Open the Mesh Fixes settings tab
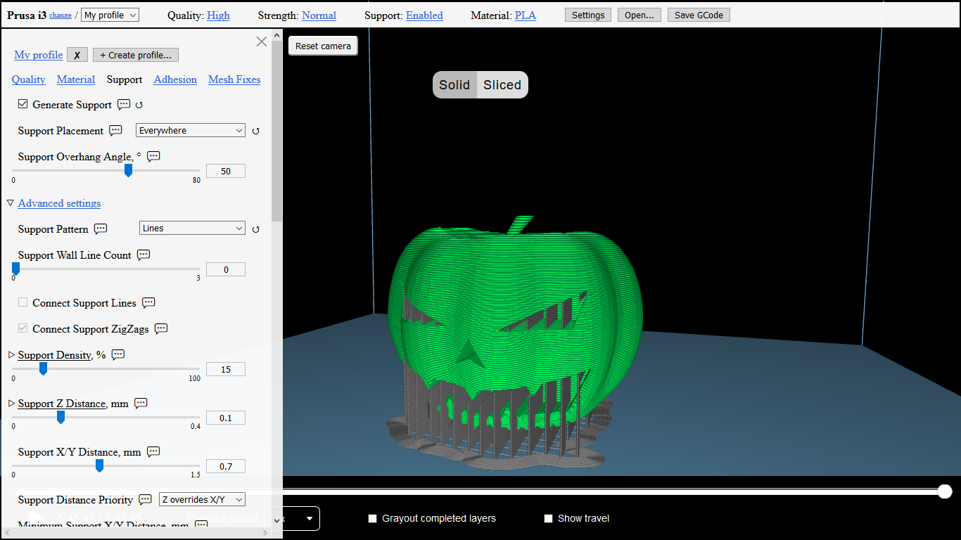The height and width of the screenshot is (540, 961). coord(234,79)
